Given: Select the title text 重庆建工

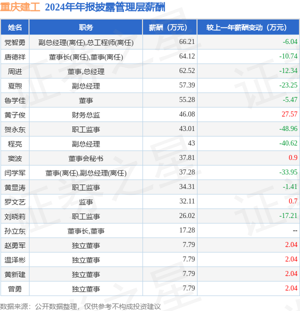Looking at the screenshot, I should pyautogui.click(x=20, y=7).
